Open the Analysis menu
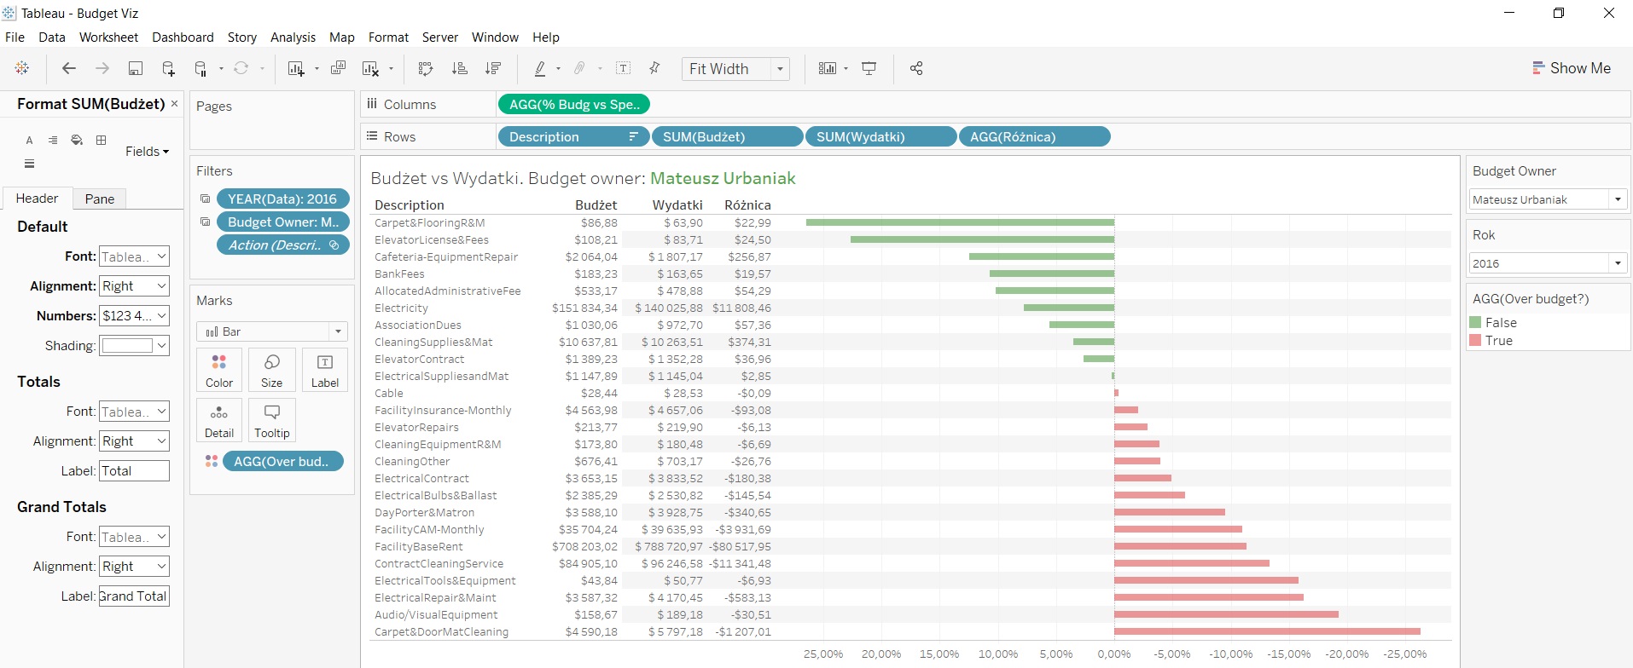1633x668 pixels. 293,37
